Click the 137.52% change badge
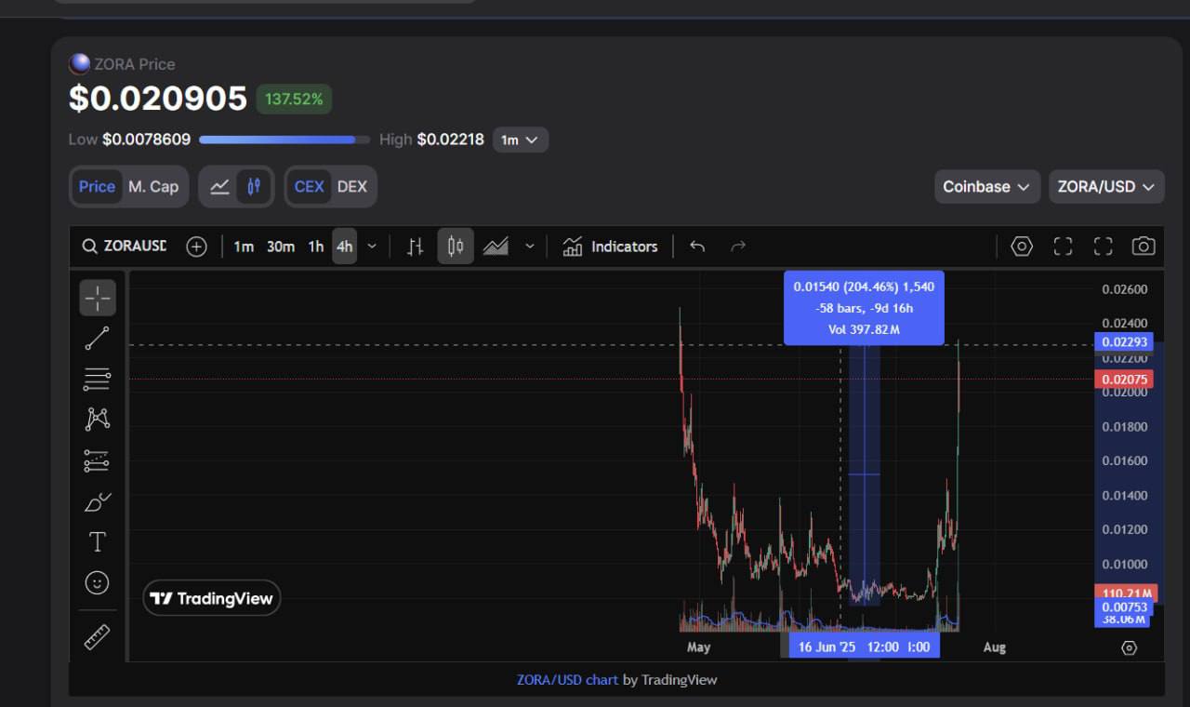 pos(294,99)
